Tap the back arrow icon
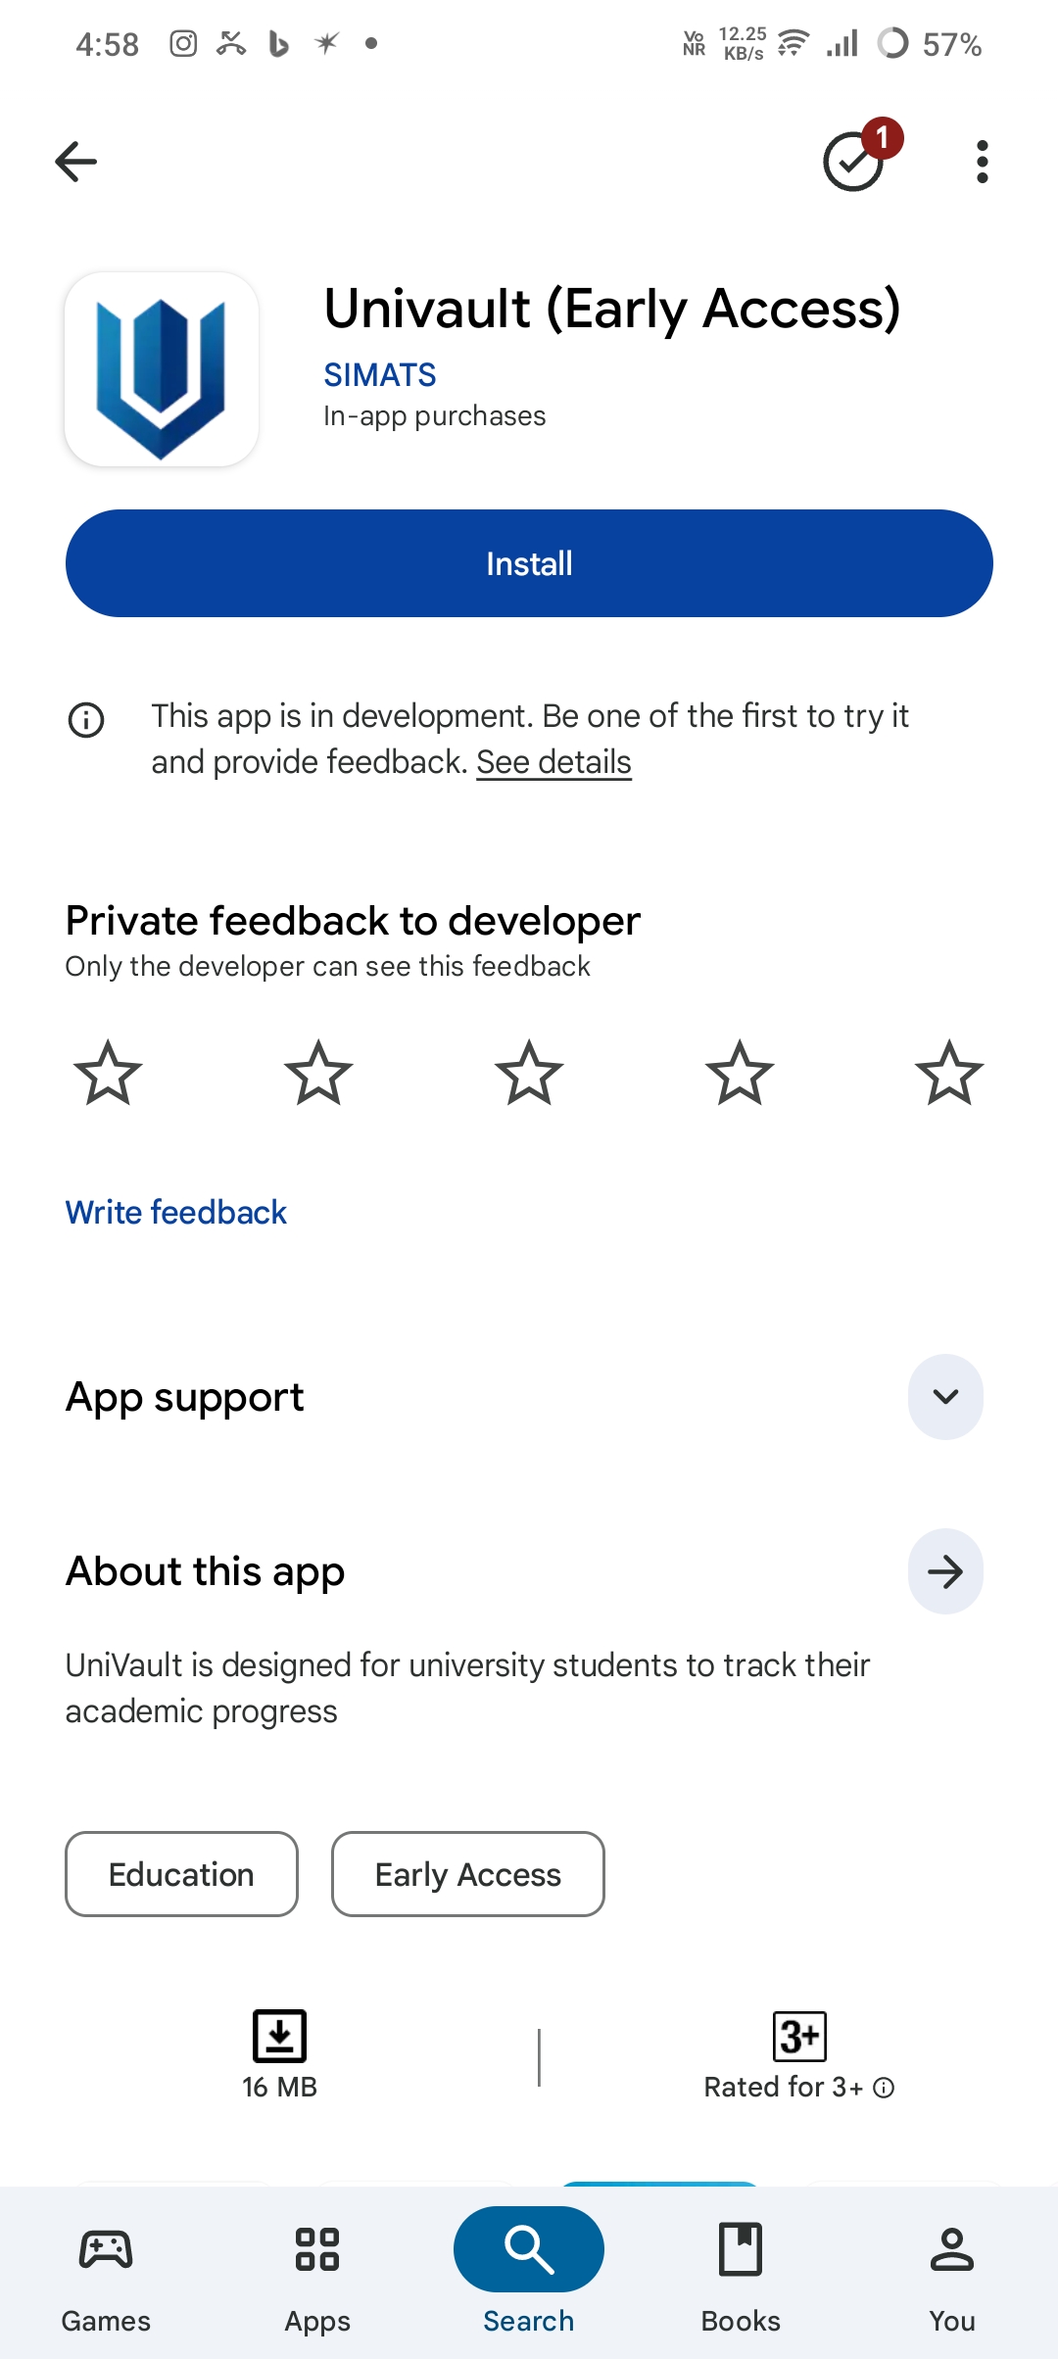 coord(75,162)
